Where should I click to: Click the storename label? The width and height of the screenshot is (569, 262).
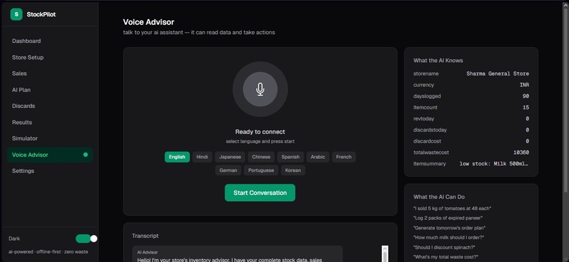[x=426, y=73]
